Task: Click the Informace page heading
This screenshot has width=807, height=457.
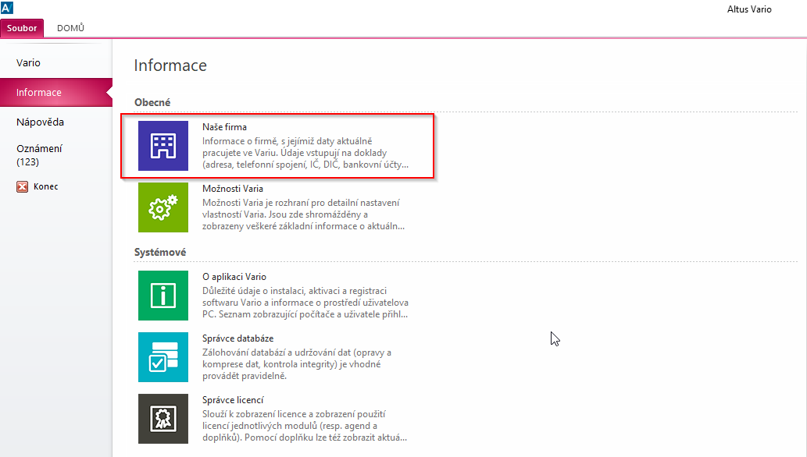Action: tap(170, 66)
